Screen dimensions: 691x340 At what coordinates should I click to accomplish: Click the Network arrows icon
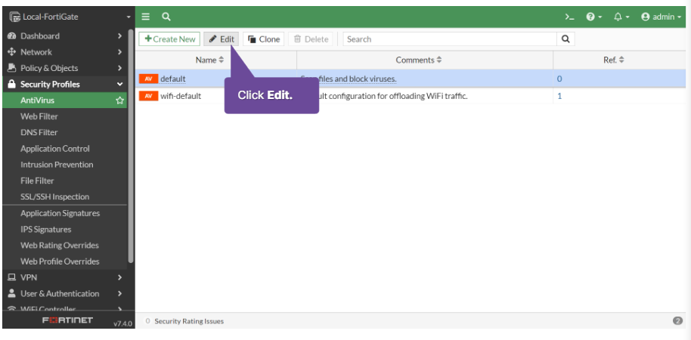(12, 52)
